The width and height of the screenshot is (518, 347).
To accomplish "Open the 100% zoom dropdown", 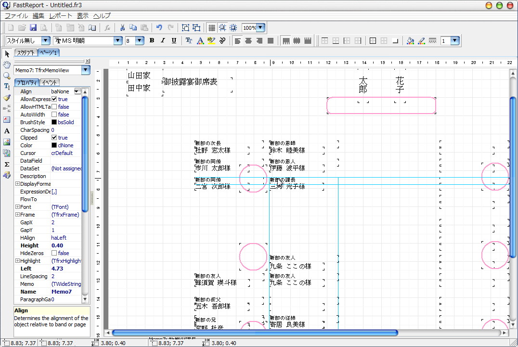I will pyautogui.click(x=260, y=28).
